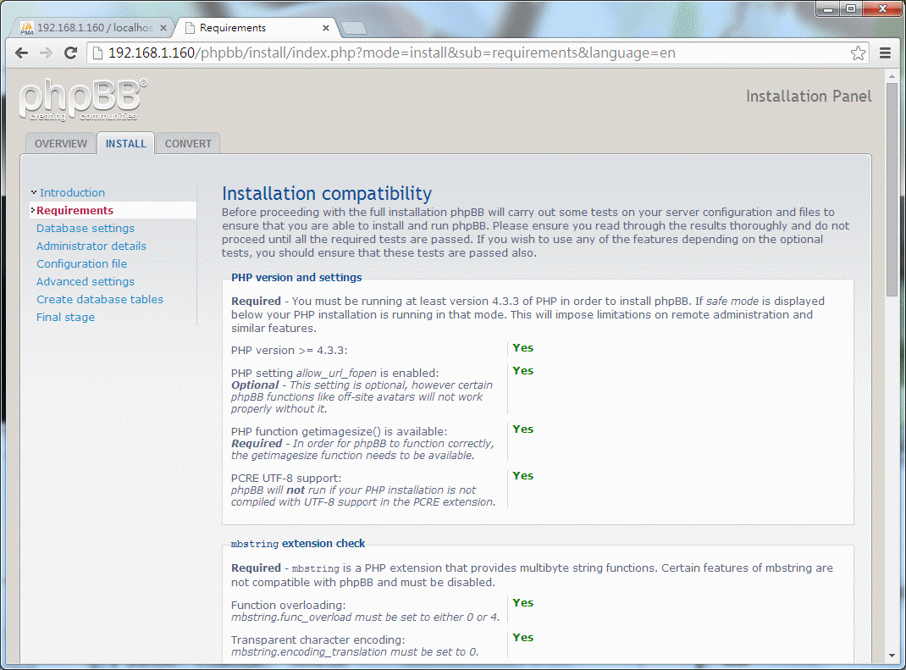Screen dimensions: 906x670
Task: Go to Configuration file step
Action: pos(81,264)
